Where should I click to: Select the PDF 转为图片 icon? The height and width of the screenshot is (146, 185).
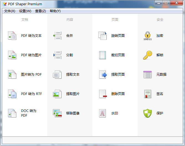[12, 55]
